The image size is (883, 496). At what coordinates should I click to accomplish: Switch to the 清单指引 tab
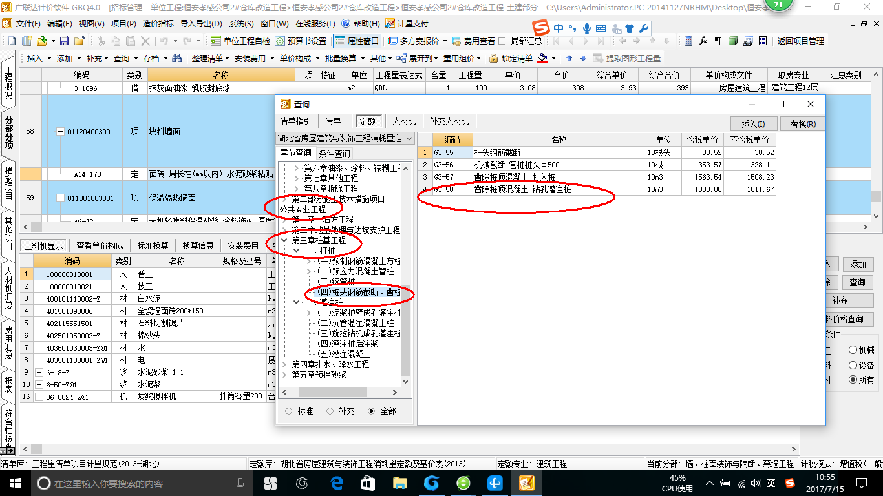point(295,121)
